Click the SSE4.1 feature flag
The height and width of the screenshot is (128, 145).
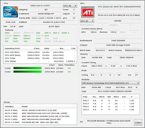click(x=17, y=36)
